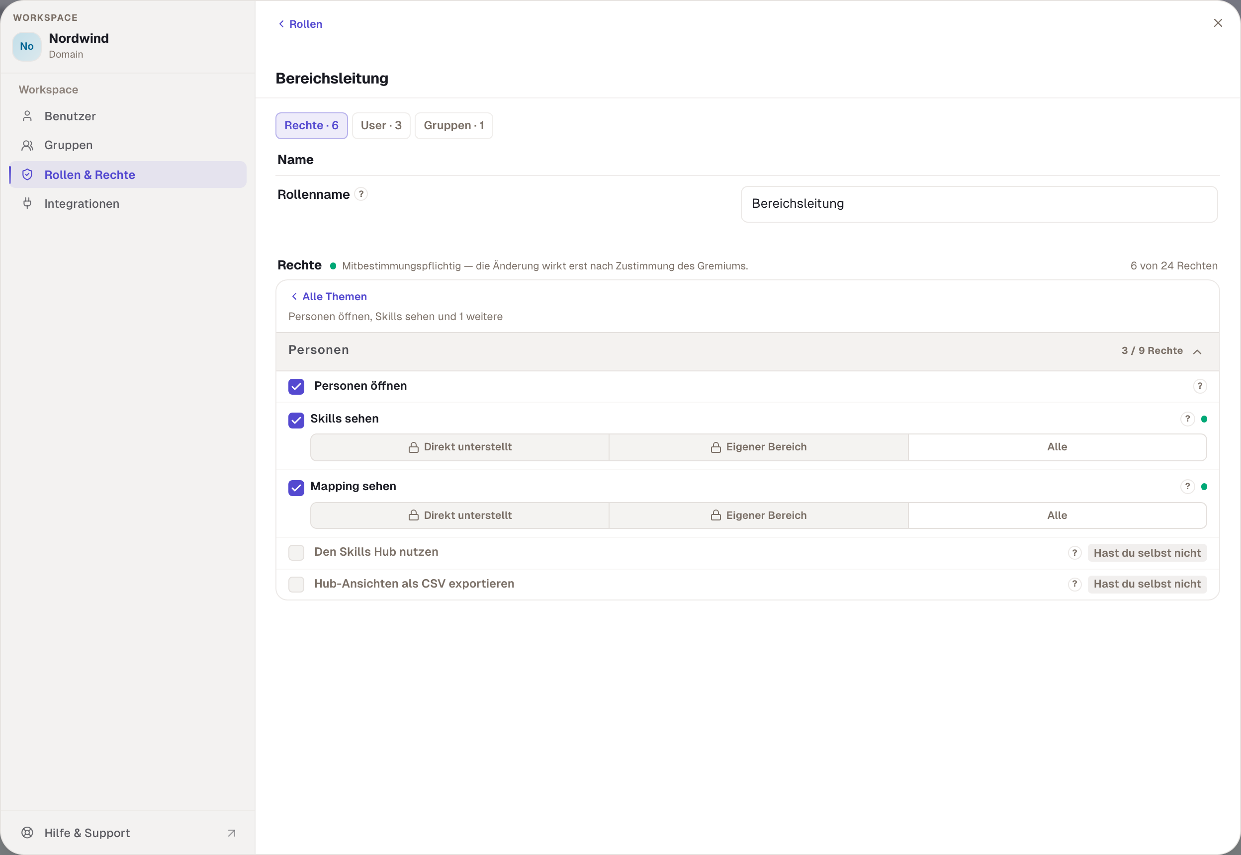Screen dimensions: 1241x855
Task: Go back to Rollen
Action: 300,24
